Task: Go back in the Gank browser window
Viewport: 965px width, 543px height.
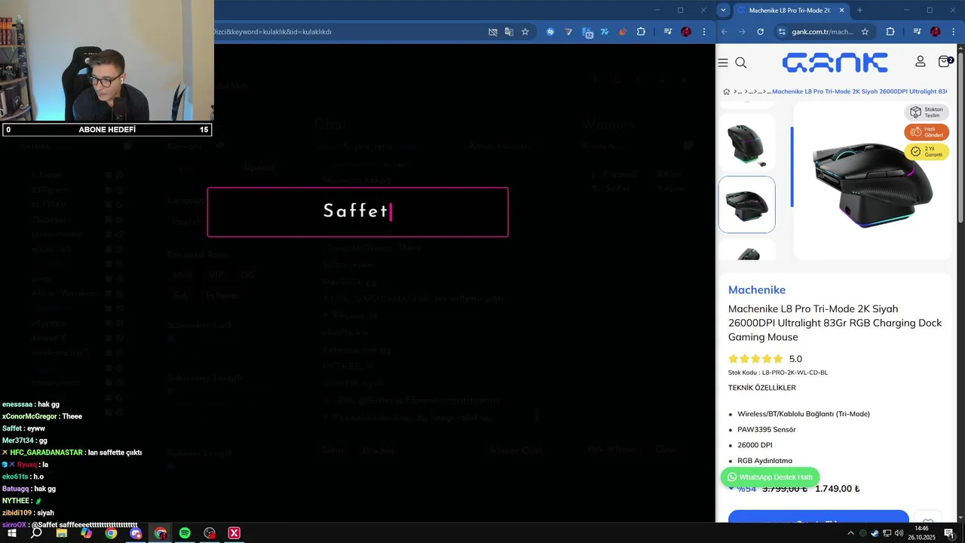Action: 725,32
